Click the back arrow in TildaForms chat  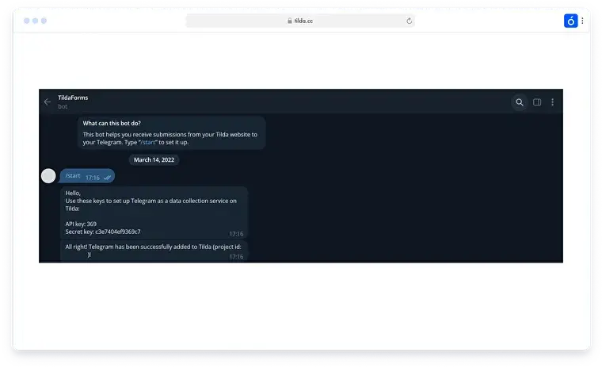[x=48, y=102]
